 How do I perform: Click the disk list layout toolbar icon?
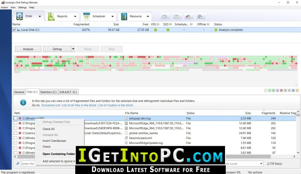click(x=164, y=17)
